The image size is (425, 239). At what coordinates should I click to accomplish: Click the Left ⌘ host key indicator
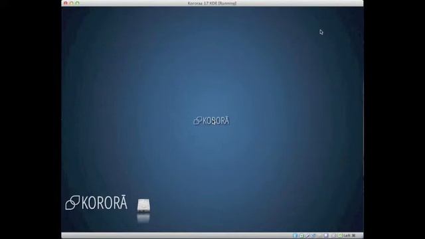[x=350, y=236]
